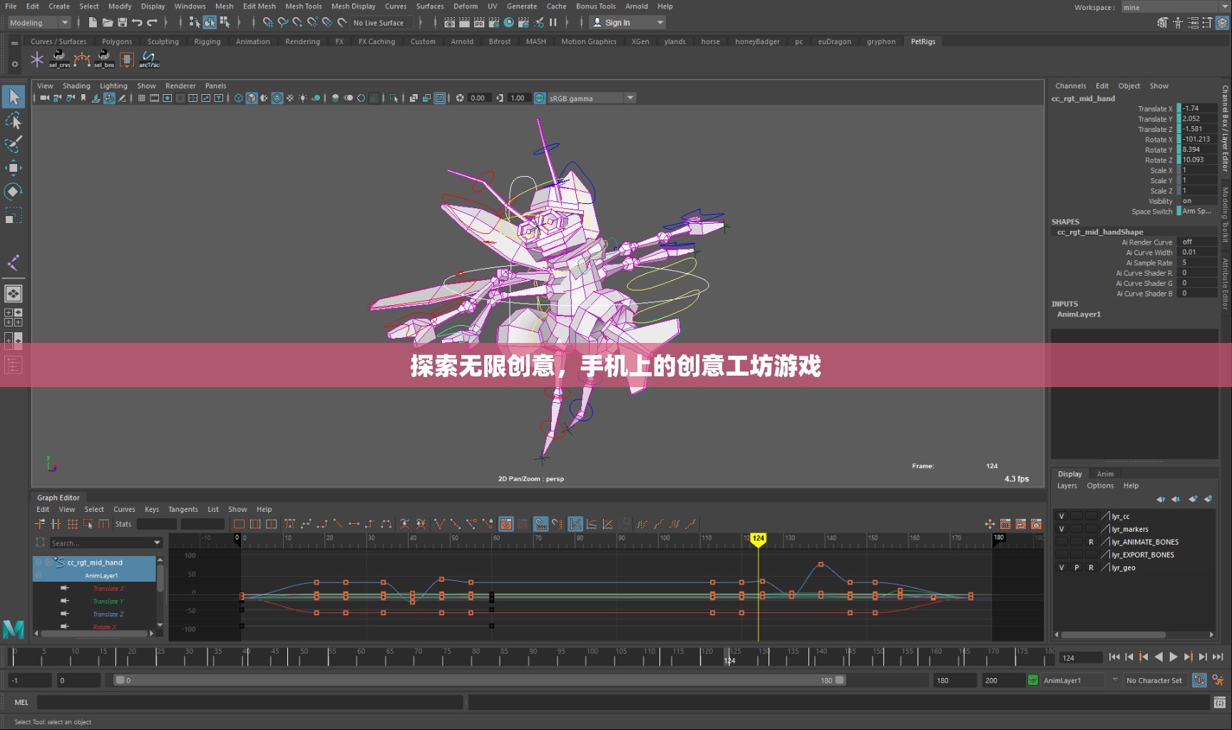Click No Live Surface field

(x=381, y=23)
